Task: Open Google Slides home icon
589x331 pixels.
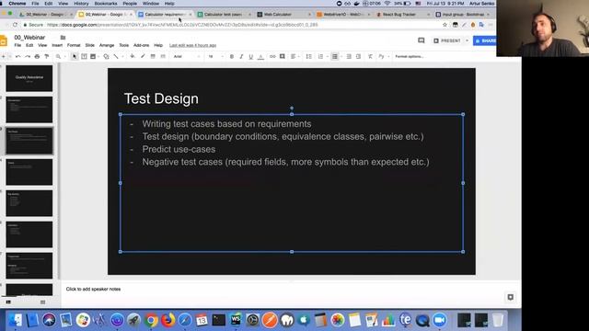Action: (4, 40)
